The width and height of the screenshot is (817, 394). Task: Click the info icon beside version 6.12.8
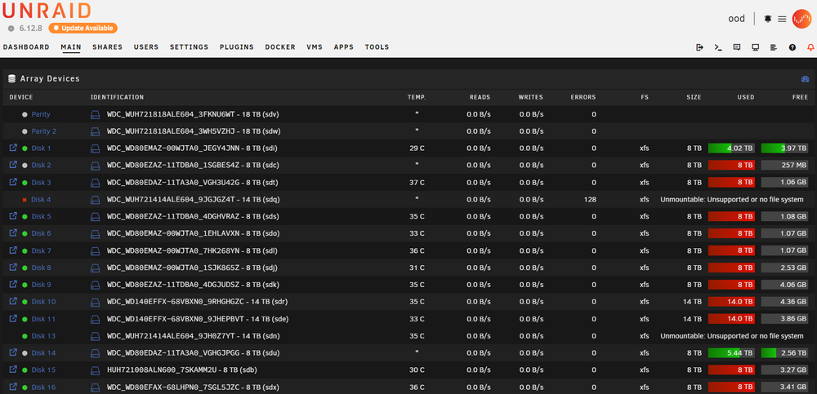tap(11, 28)
